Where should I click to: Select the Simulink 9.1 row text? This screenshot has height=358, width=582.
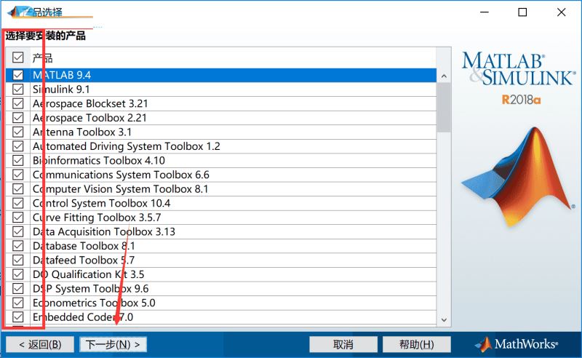(x=61, y=89)
